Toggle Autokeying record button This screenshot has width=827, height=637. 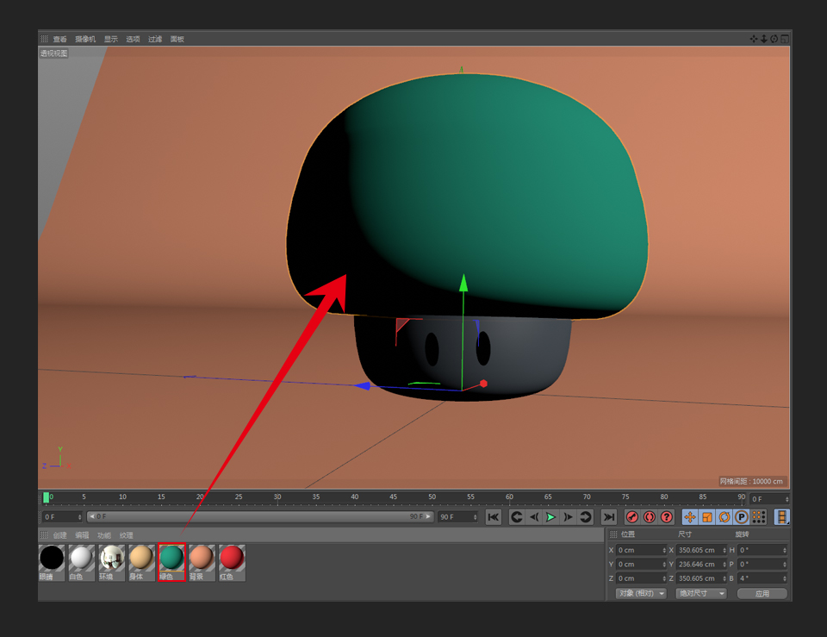tap(649, 517)
